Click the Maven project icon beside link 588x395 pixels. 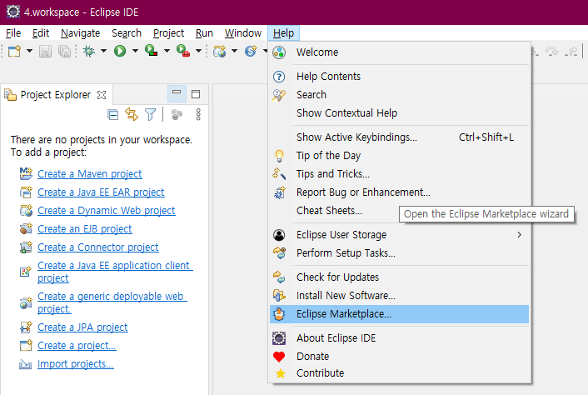pos(26,173)
